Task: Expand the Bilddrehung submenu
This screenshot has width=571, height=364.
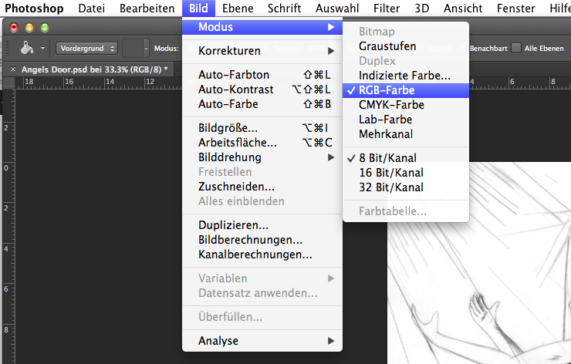Action: 262,157
